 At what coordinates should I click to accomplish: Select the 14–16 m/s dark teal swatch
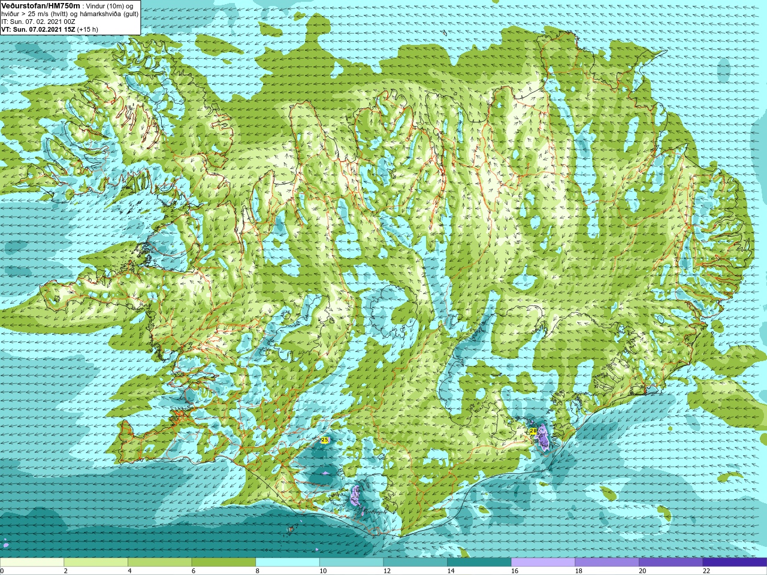click(479, 562)
